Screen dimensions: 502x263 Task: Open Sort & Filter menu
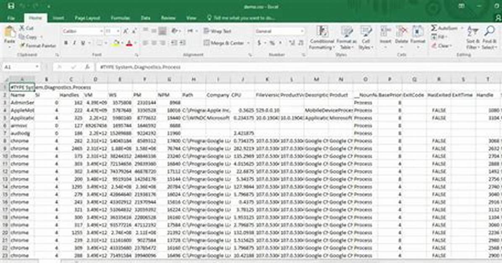tap(473, 38)
